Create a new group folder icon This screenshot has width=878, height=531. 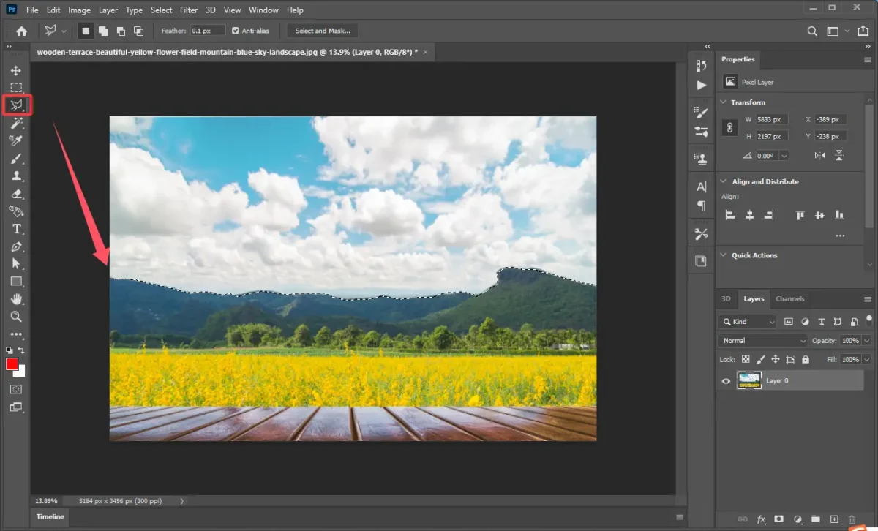point(815,519)
